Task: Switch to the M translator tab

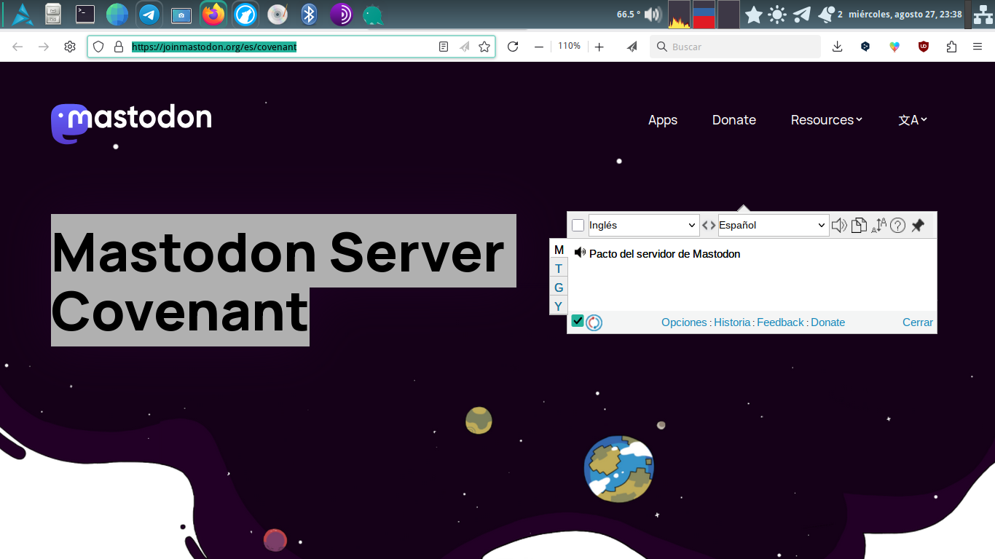Action: (559, 250)
